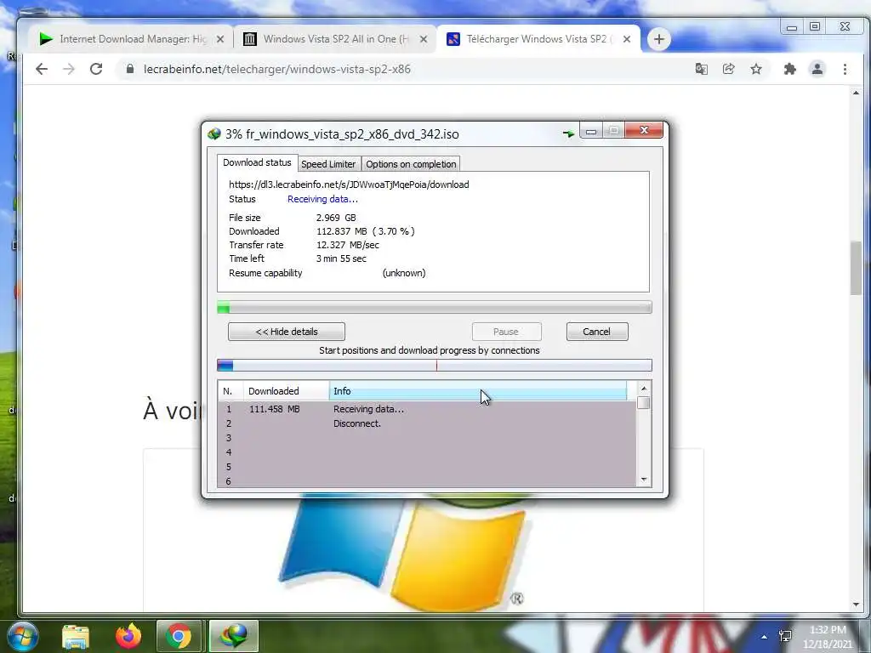Bookmark this page with star icon
Screen dimensions: 871x653
point(756,69)
